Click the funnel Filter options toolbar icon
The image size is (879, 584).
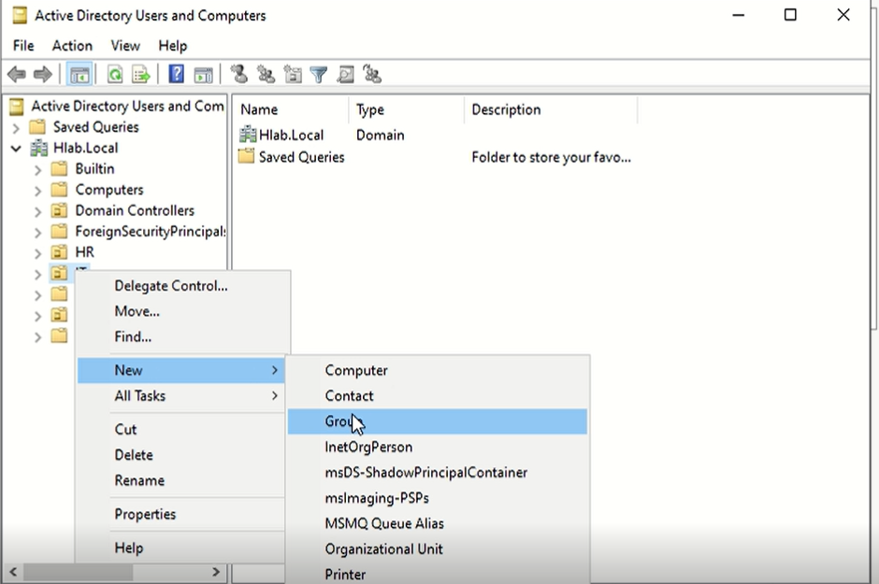pyautogui.click(x=319, y=75)
